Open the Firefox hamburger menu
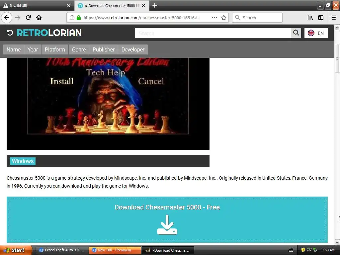Image resolution: width=340 pixels, height=255 pixels. click(x=334, y=18)
